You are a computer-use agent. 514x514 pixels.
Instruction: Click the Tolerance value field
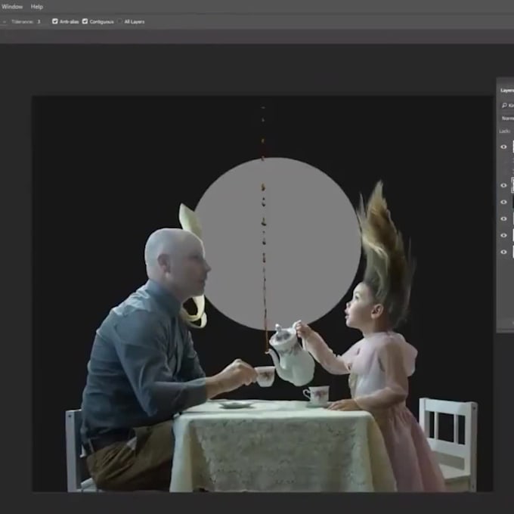pos(39,22)
